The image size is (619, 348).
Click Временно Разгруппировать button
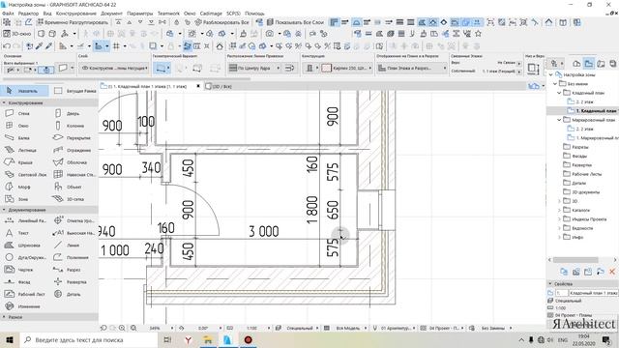73,22
